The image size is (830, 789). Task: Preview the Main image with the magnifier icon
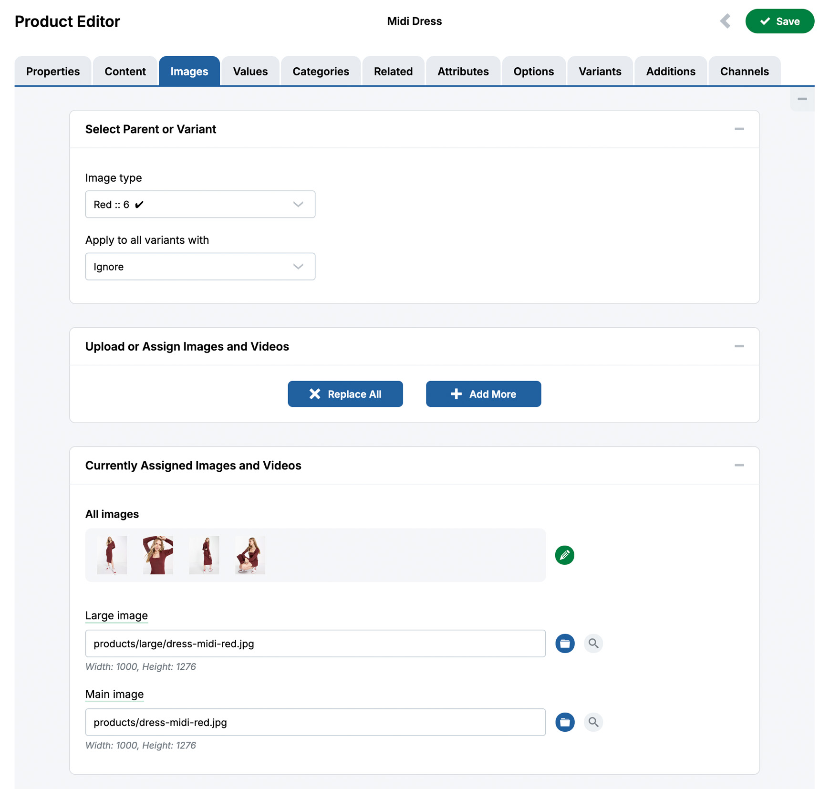point(593,722)
